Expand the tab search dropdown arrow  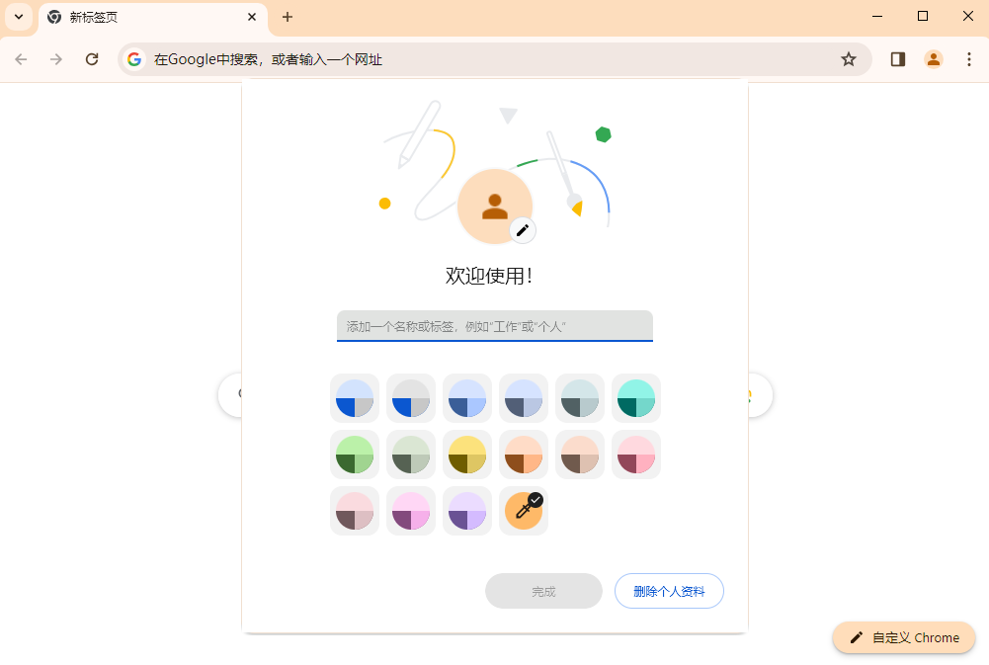pos(19,17)
